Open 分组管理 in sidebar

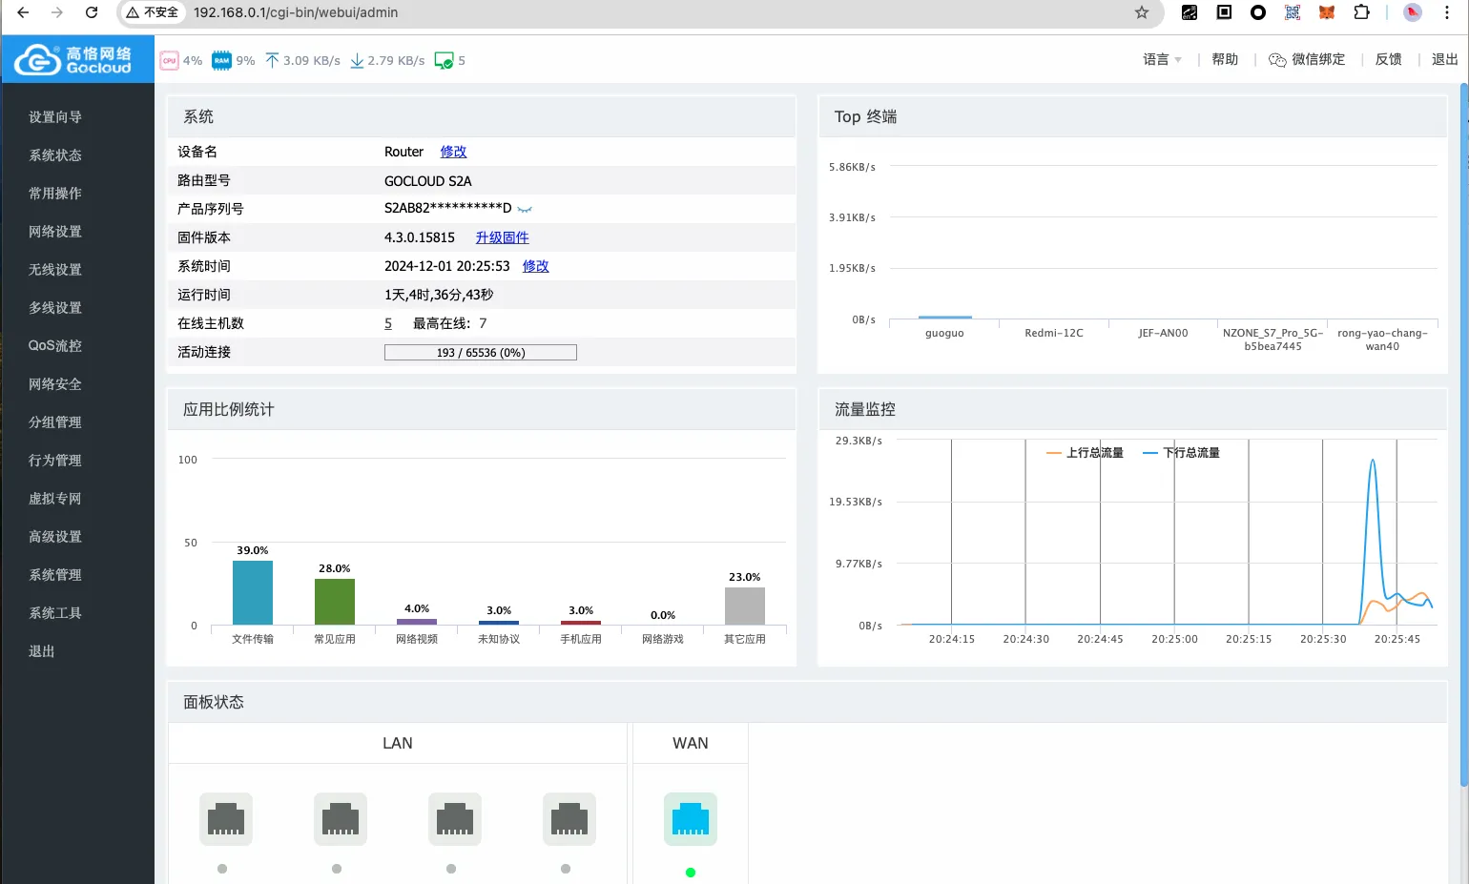(x=55, y=422)
